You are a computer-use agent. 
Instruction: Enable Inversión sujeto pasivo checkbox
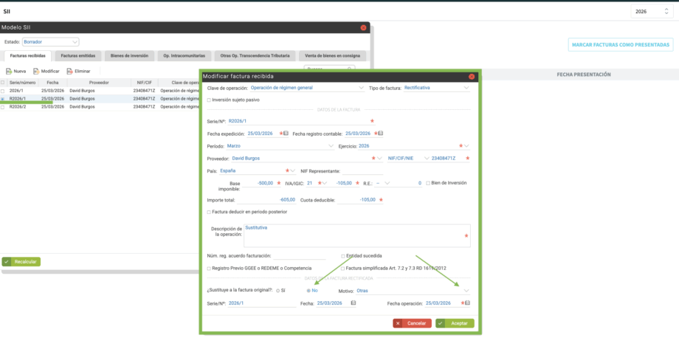(x=210, y=100)
